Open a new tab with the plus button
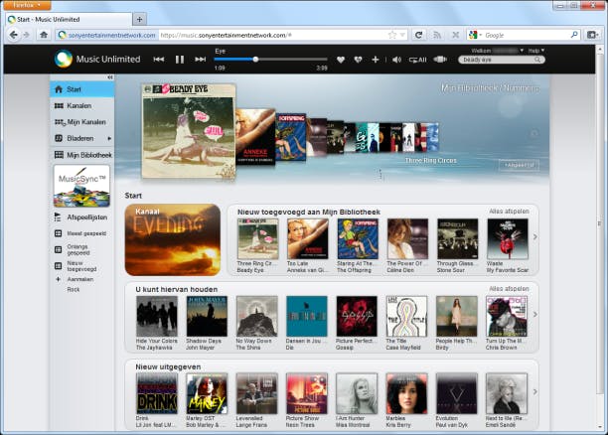608x435 pixels. (139, 19)
